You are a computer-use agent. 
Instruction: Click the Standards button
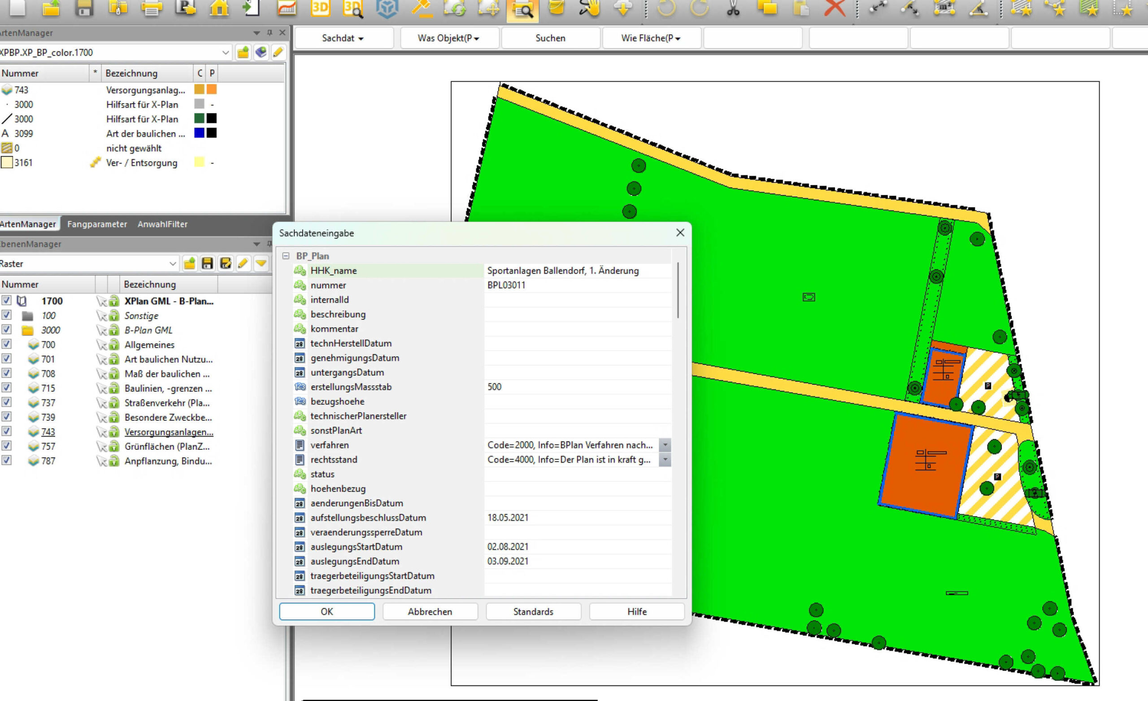[534, 611]
